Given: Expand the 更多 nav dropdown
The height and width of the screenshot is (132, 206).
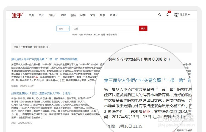Looking at the screenshot, I should pos(113,15).
